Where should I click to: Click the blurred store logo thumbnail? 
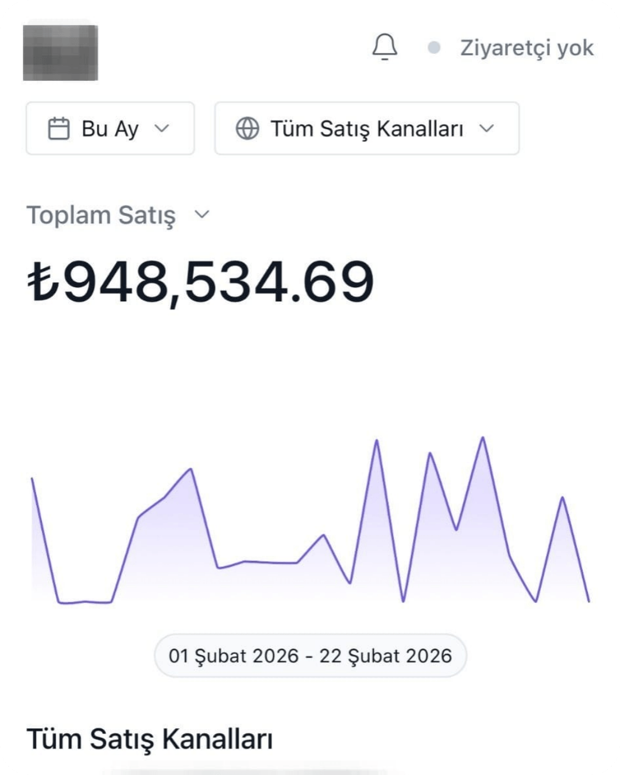click(x=60, y=52)
